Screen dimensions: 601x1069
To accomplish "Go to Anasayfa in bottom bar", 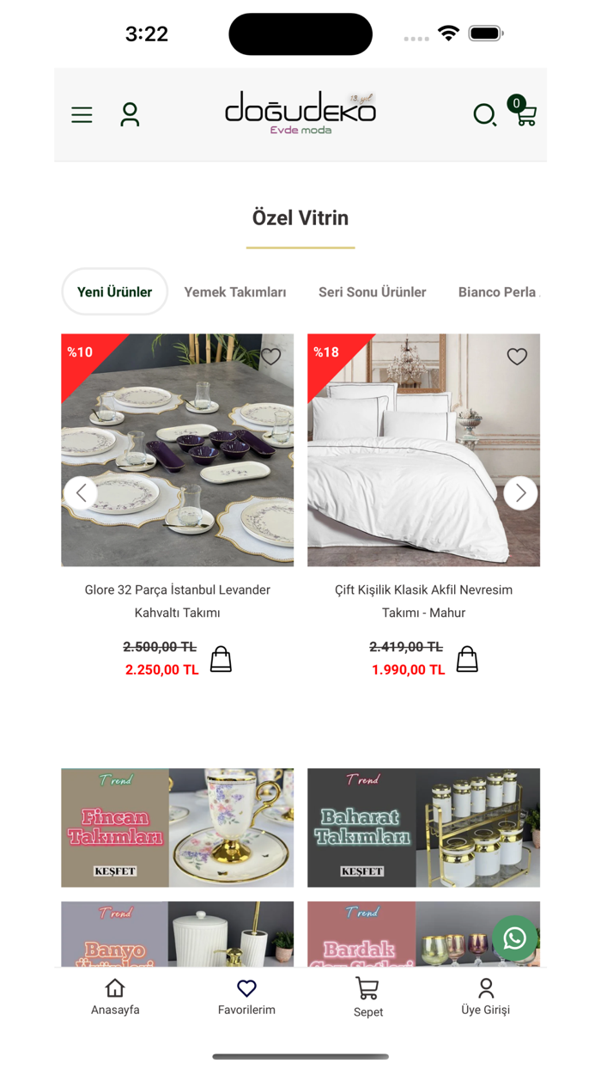I will click(115, 997).
